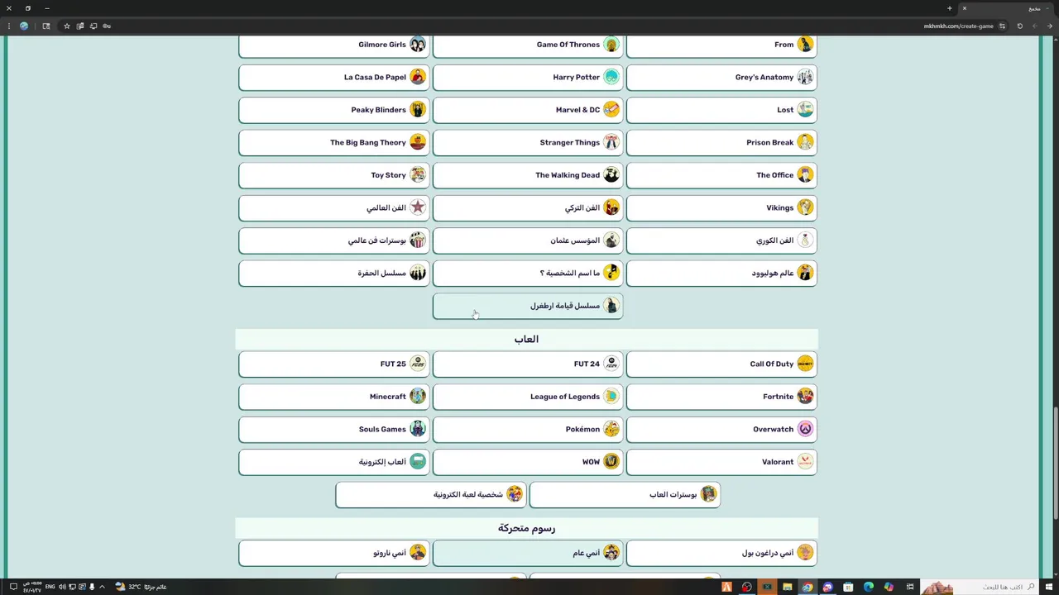Screen dimensions: 1059x595
Task: Select ما اسم الشخصية ؟ category
Action: (528, 274)
